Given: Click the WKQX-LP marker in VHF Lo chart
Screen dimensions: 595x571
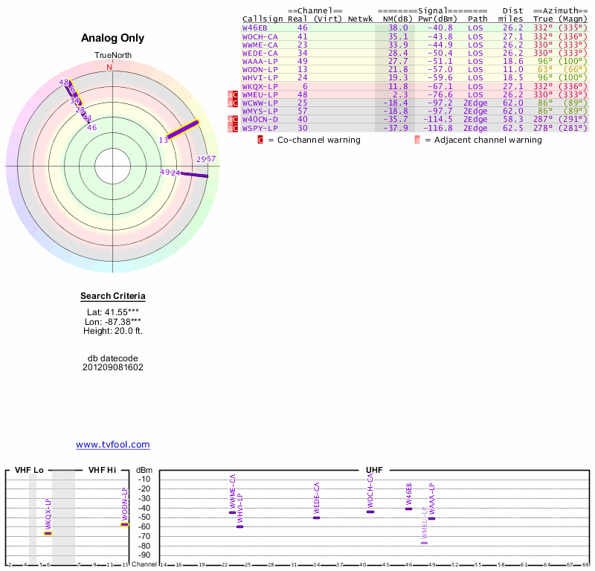Looking at the screenshot, I should [48, 533].
